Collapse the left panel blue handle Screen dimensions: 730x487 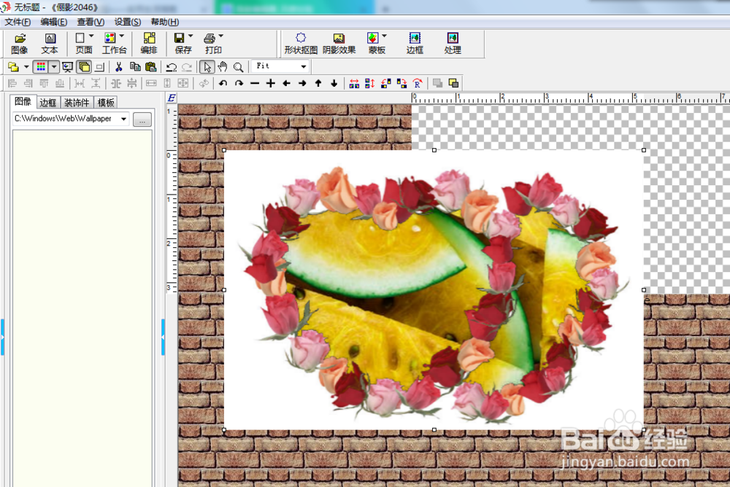pos(2,338)
